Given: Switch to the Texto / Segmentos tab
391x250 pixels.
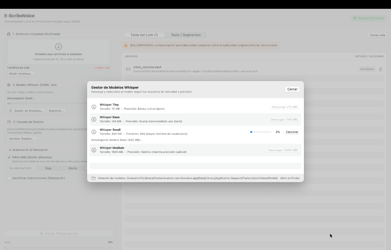Looking at the screenshot, I should [x=186, y=35].
